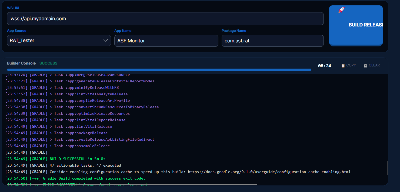Click the createReleaseApkListingFileRedirect log line
This screenshot has width=400, height=192.
pos(80,139)
